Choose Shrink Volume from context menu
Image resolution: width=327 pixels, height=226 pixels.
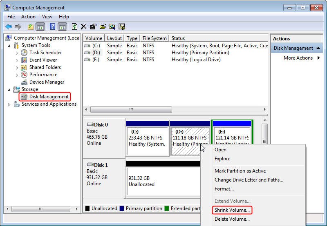coord(232,210)
